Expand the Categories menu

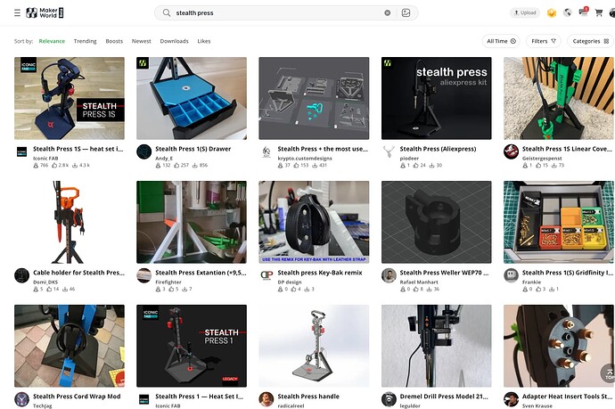pos(590,41)
